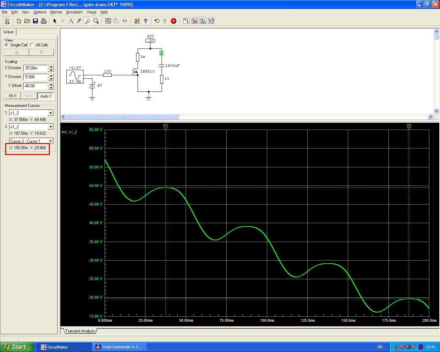Click the Y Offset input field
The width and height of the screenshot is (440, 352).
coord(36,86)
